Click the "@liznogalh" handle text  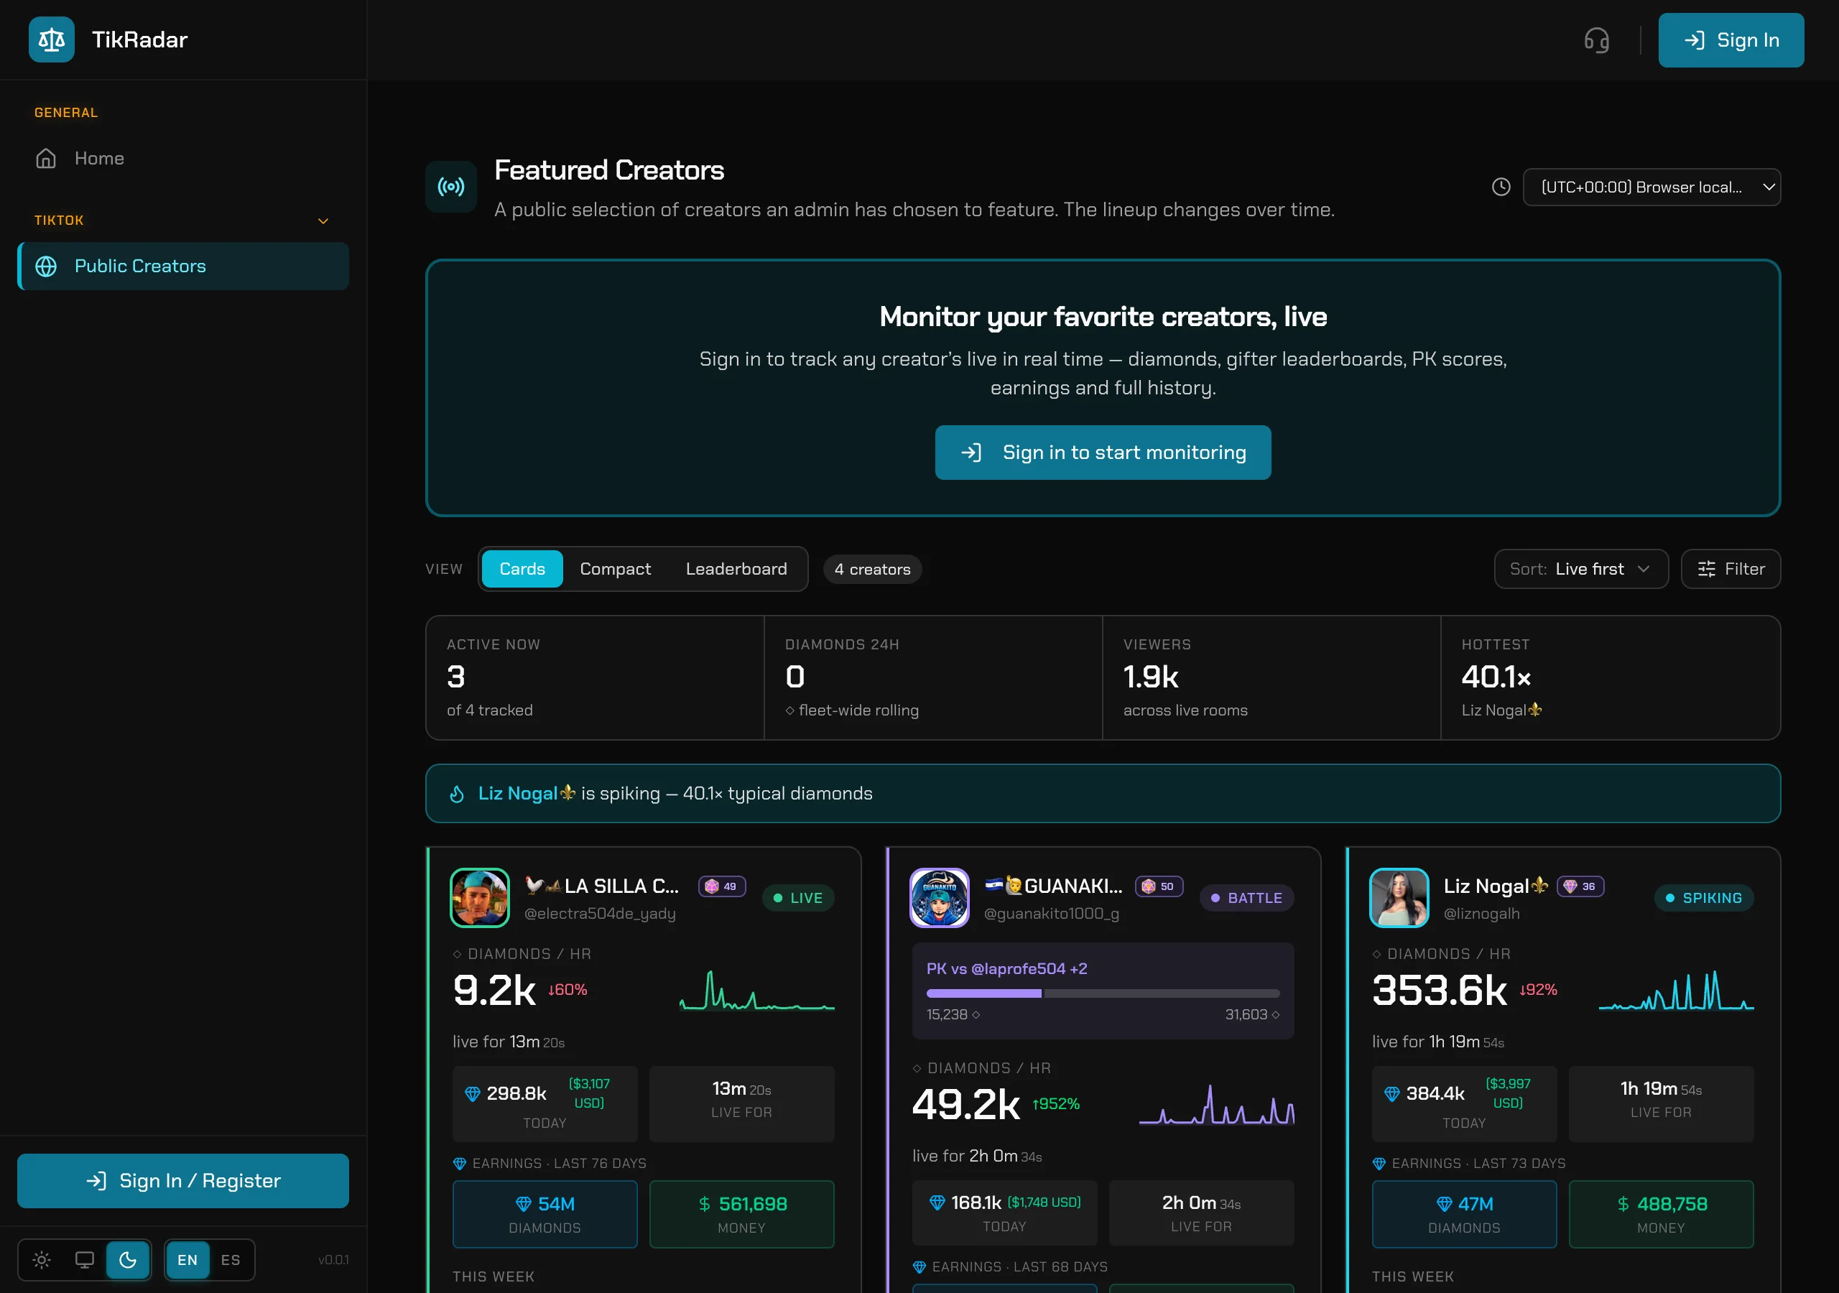click(1481, 913)
